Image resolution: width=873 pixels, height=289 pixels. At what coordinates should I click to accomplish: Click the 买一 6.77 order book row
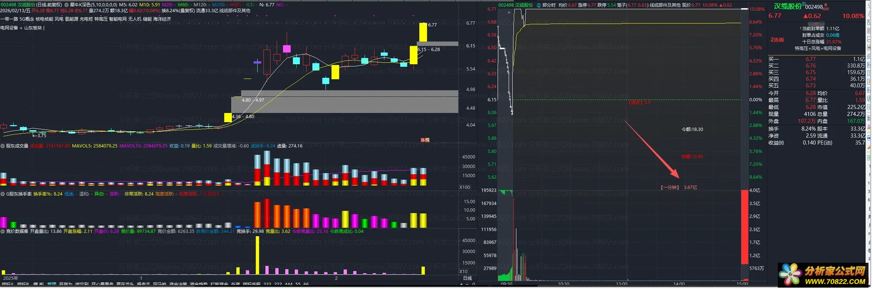(x=816, y=59)
